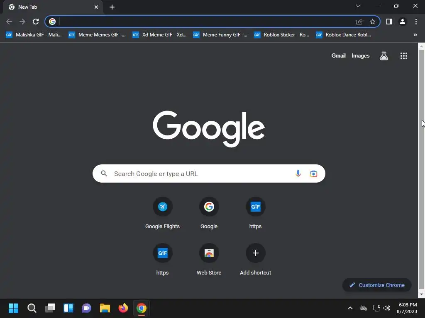Show more bookmarks with double chevron
425x318 pixels.
(415, 35)
